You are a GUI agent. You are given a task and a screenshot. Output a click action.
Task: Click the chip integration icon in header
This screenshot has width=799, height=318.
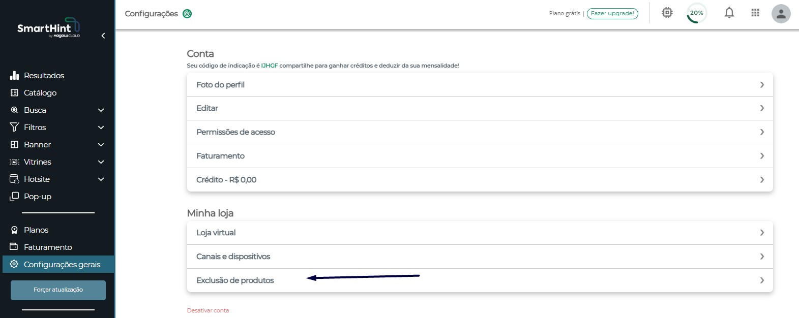click(667, 13)
